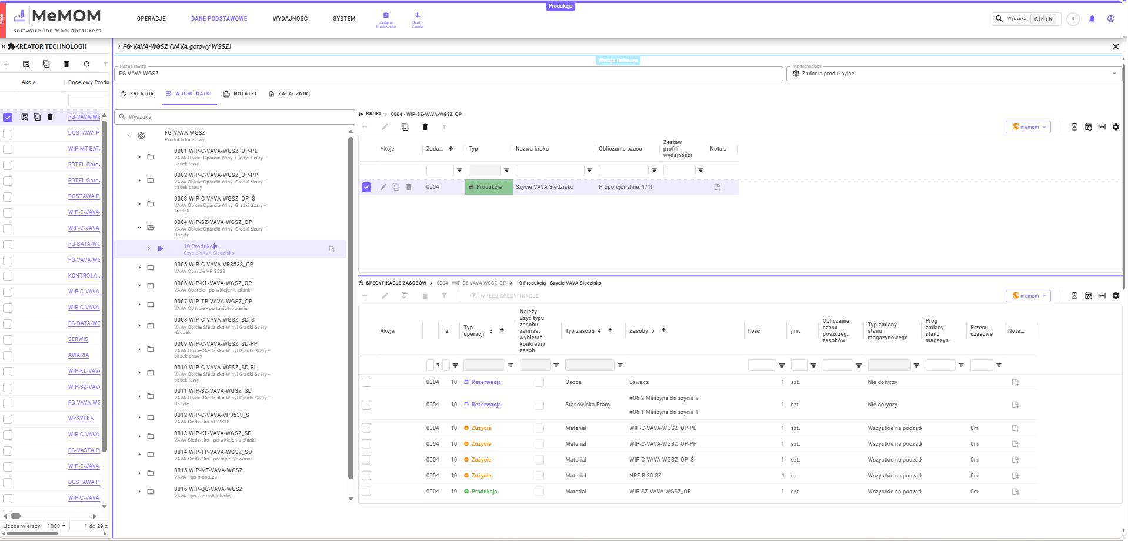Uncheck the FG-VAVA-WGSZ row in left list
The image size is (1128, 541).
click(8, 118)
